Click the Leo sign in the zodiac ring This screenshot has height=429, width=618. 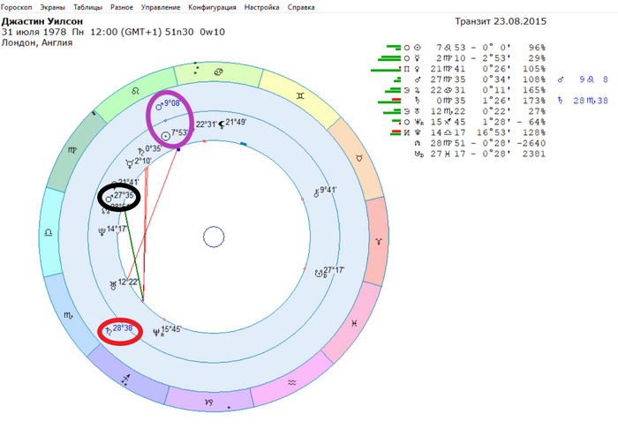(135, 91)
